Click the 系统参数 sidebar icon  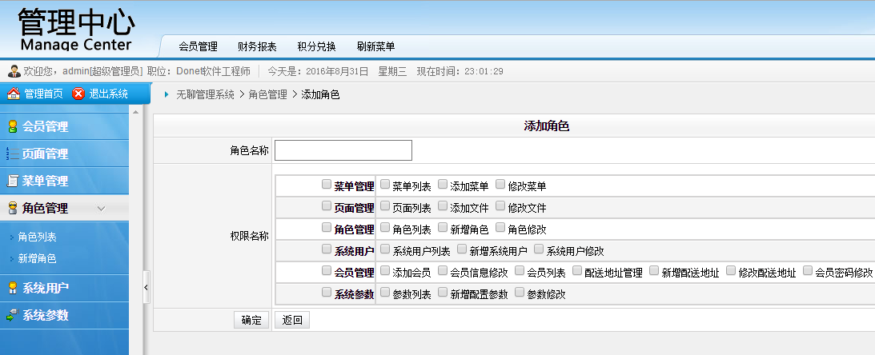coord(12,315)
